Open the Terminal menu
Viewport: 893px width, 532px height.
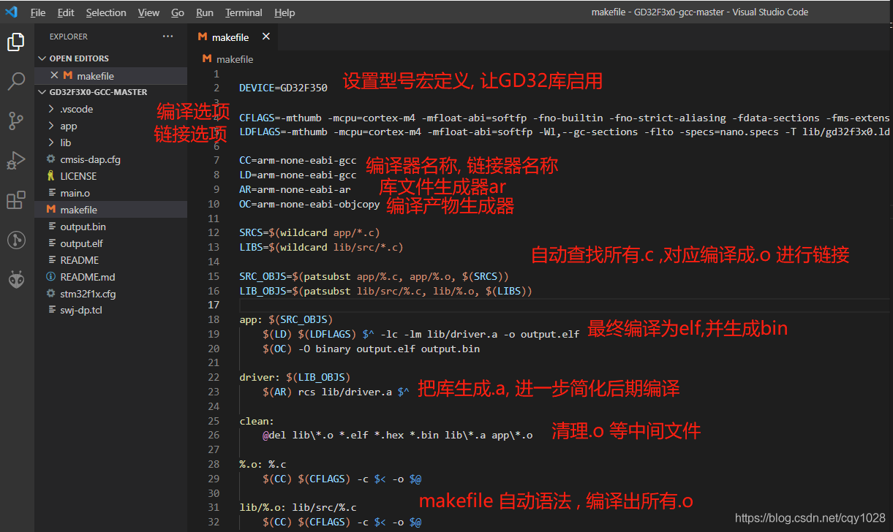click(x=244, y=12)
